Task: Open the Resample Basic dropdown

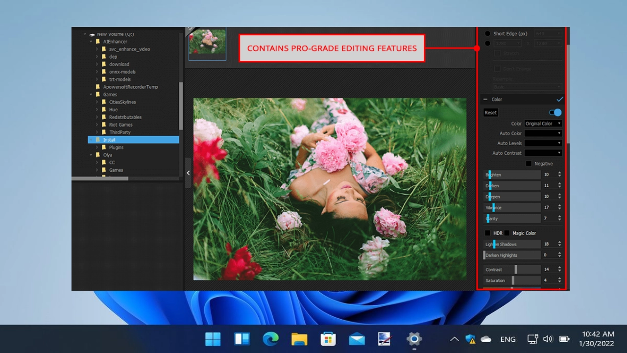Action: coord(527,87)
